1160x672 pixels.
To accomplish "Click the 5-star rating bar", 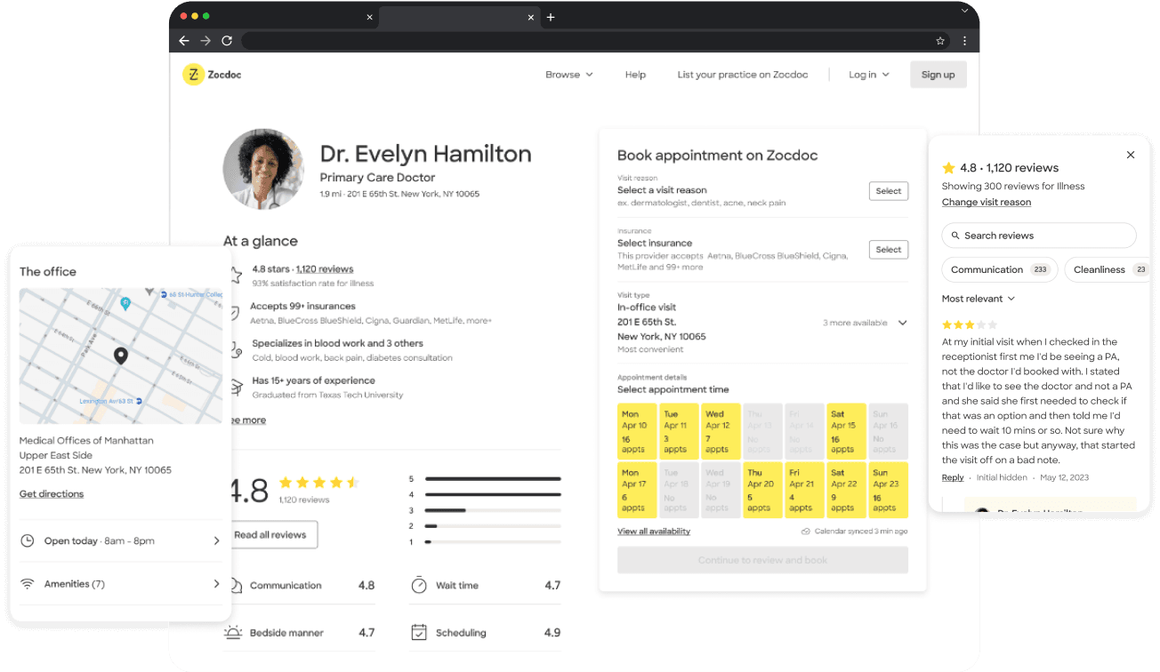I will point(493,479).
